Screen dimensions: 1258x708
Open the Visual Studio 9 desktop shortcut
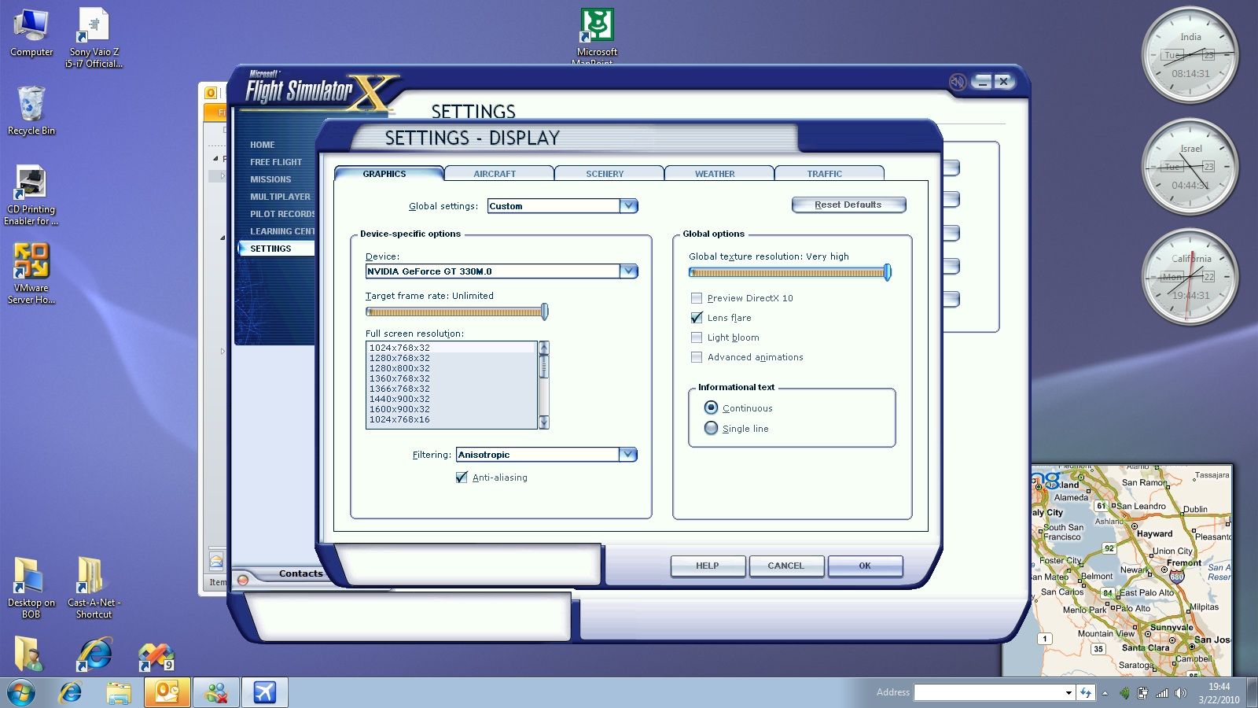[x=156, y=656]
